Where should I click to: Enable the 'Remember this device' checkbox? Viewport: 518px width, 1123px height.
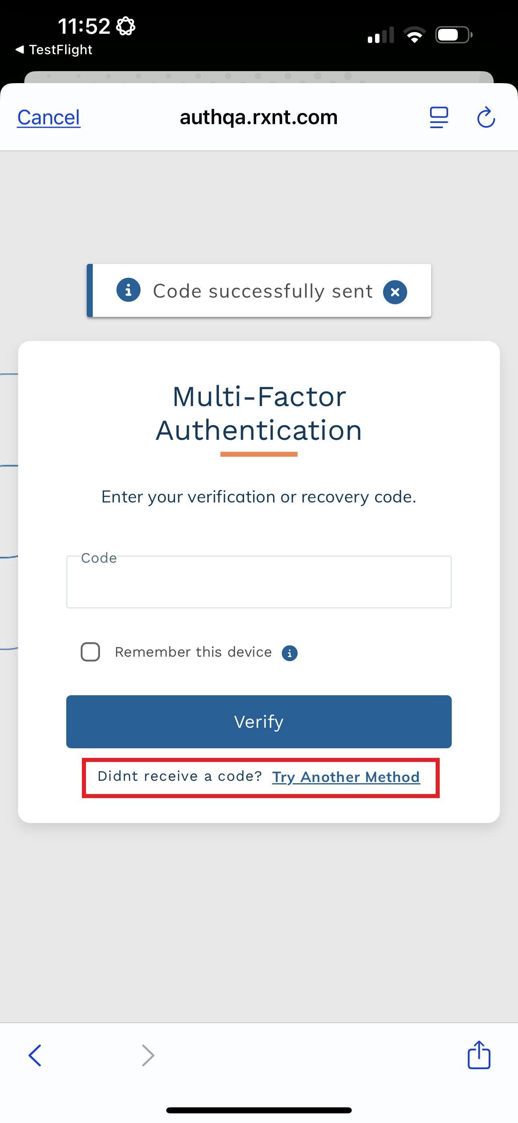[x=90, y=652]
